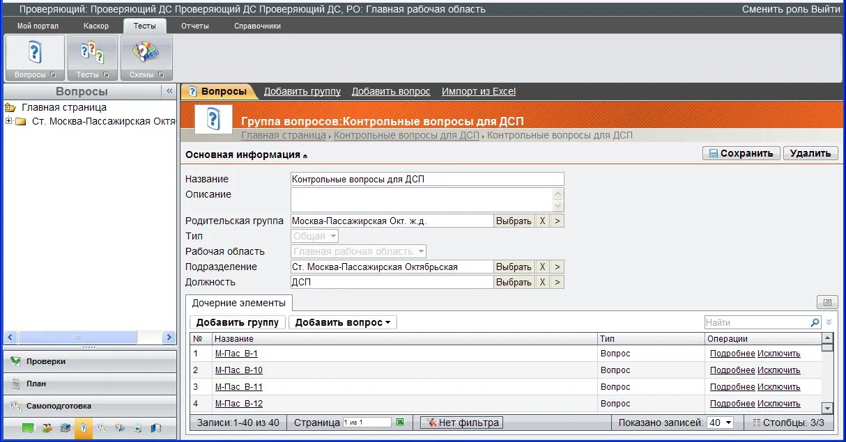The width and height of the screenshot is (846, 442).
Task: Click the people icon in bottom strip
Action: point(47,428)
